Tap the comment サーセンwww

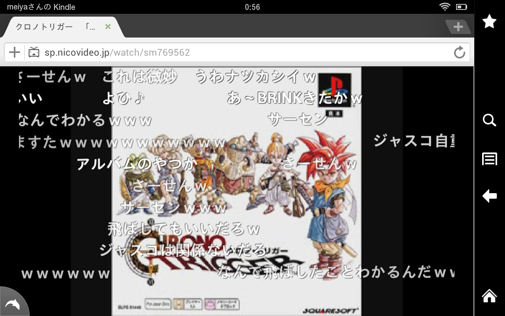point(174,207)
